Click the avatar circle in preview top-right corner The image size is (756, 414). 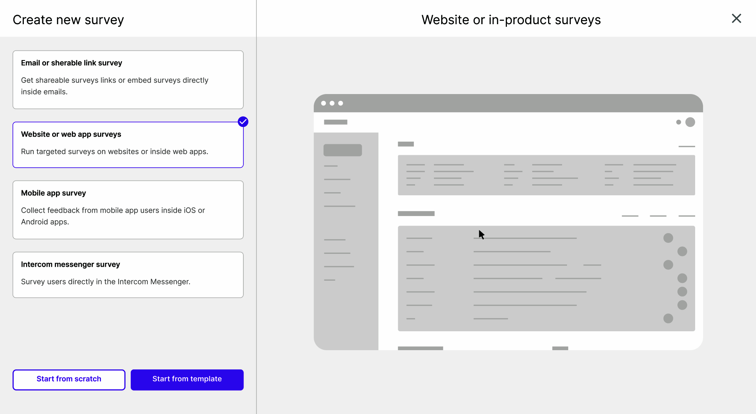(x=691, y=122)
